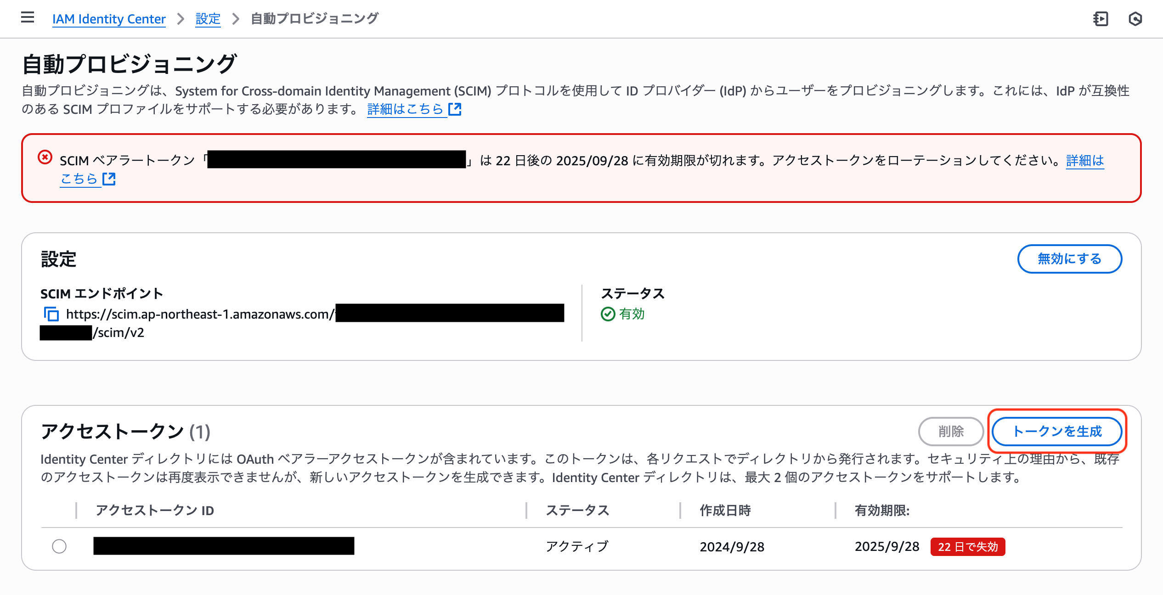Open the 詳細はこちら link inside the alert
Screen dimensions: 1163x595
coord(1084,160)
